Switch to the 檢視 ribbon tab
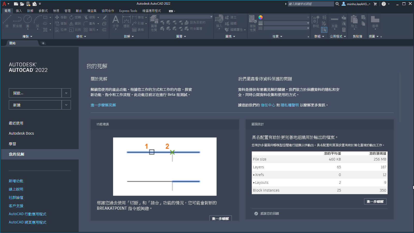 56,11
